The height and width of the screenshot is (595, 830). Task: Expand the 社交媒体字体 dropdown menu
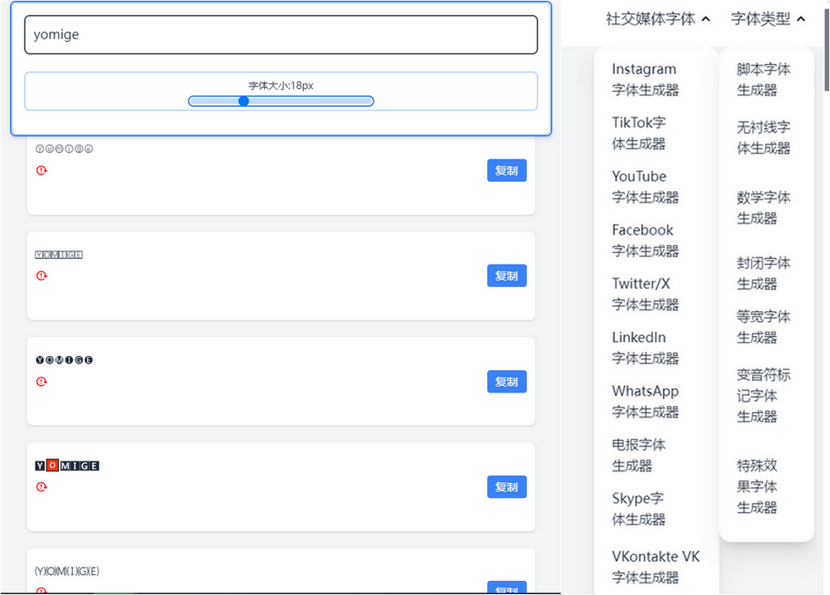pos(657,19)
